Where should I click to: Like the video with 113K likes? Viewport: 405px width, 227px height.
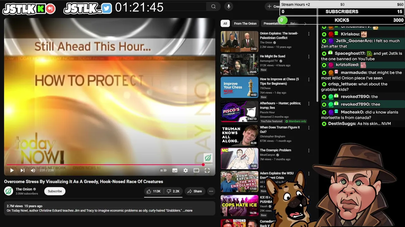[x=153, y=191]
